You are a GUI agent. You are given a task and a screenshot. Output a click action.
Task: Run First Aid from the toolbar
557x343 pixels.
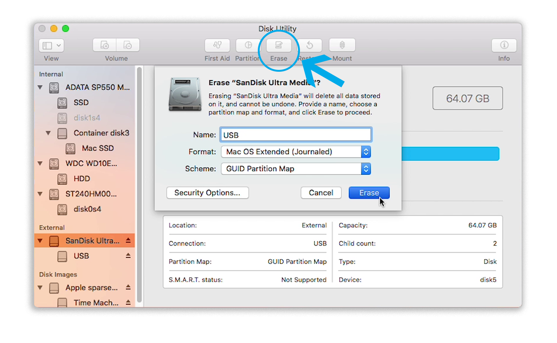coord(217,45)
